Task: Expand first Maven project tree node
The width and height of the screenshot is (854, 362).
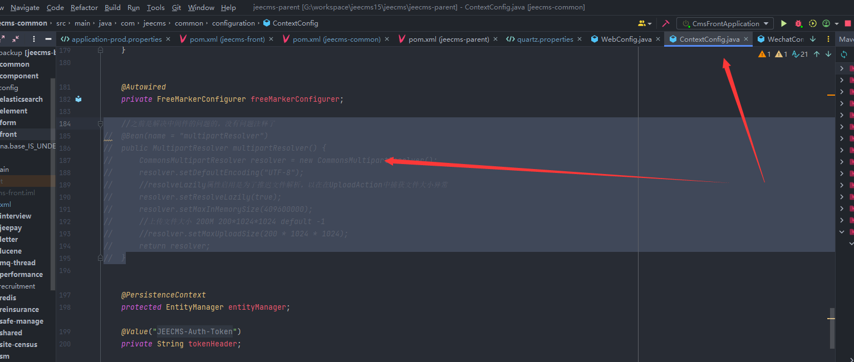Action: click(842, 68)
